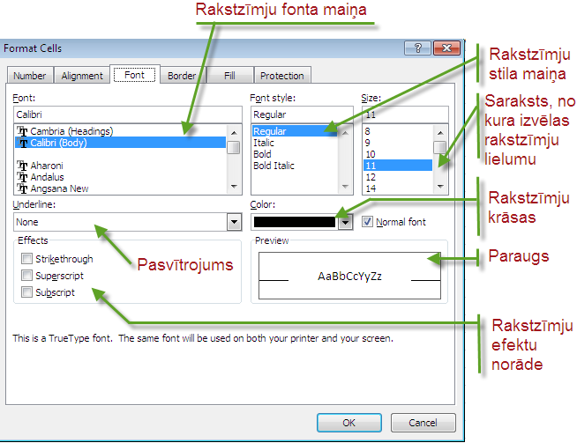The height and width of the screenshot is (443, 577).
Task: Toggle the Normal font checkbox
Action: click(x=368, y=222)
